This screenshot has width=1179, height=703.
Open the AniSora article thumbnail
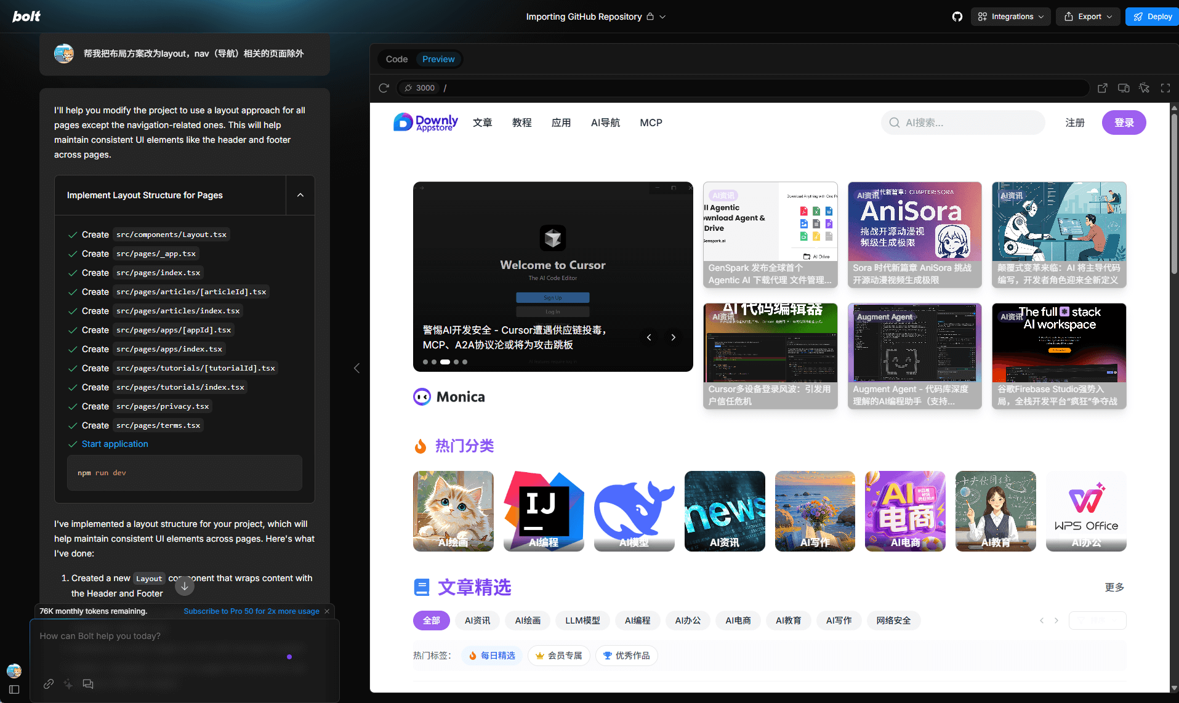coord(915,235)
